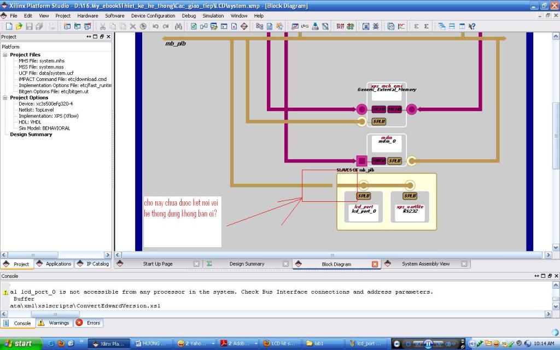
Task: Close the Start Up Page tab
Action: click(196, 264)
